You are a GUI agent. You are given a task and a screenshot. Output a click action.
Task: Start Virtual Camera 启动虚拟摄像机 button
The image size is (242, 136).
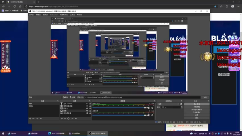[197, 110]
